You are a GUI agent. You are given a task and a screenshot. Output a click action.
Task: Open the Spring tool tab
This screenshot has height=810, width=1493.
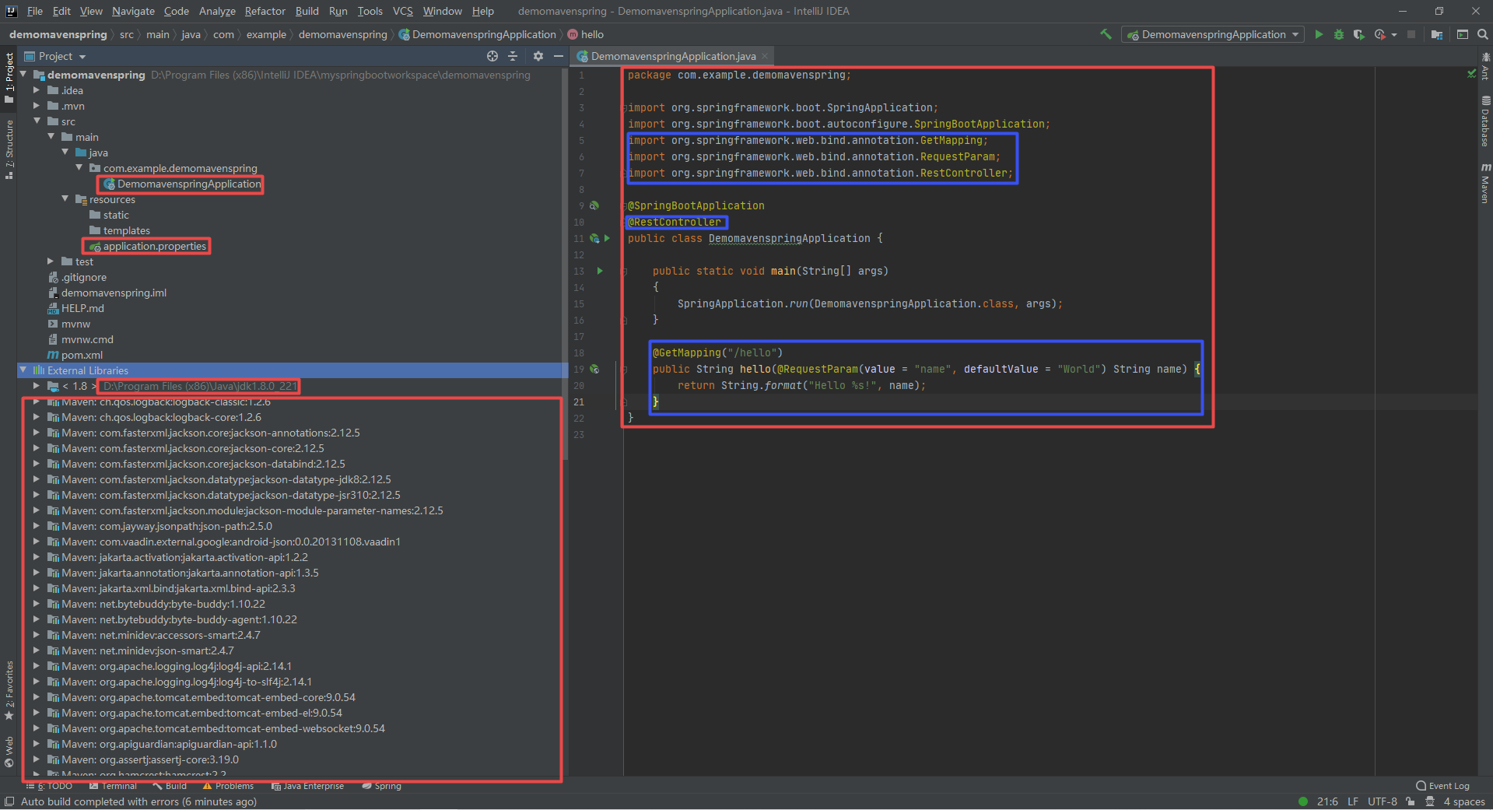click(381, 786)
